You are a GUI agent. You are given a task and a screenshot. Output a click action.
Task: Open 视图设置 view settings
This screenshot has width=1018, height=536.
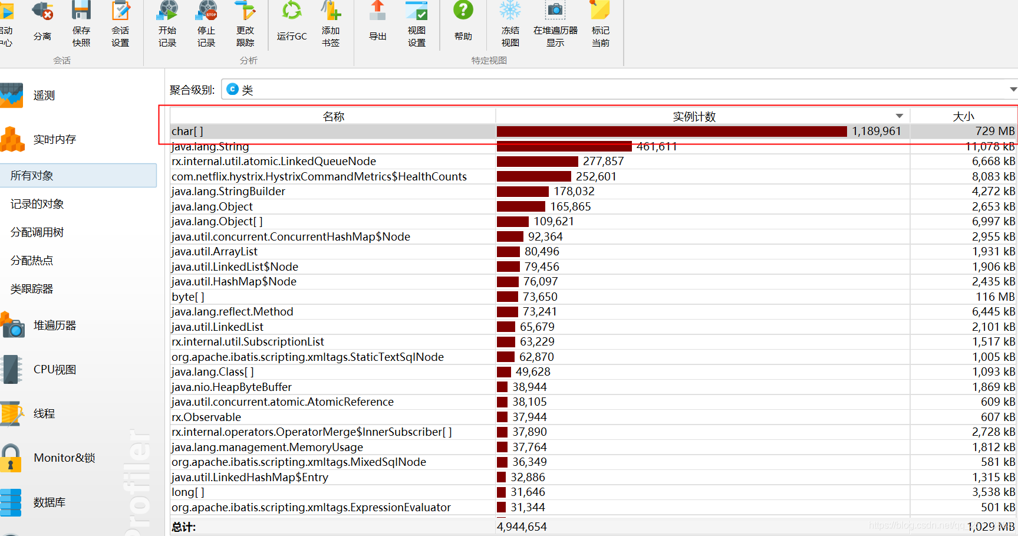(417, 11)
